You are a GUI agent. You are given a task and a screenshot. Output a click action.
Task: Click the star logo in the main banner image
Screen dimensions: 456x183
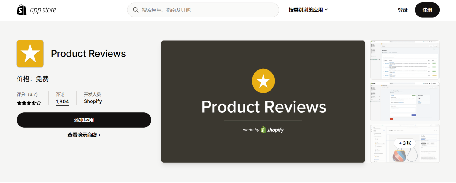pyautogui.click(x=263, y=81)
